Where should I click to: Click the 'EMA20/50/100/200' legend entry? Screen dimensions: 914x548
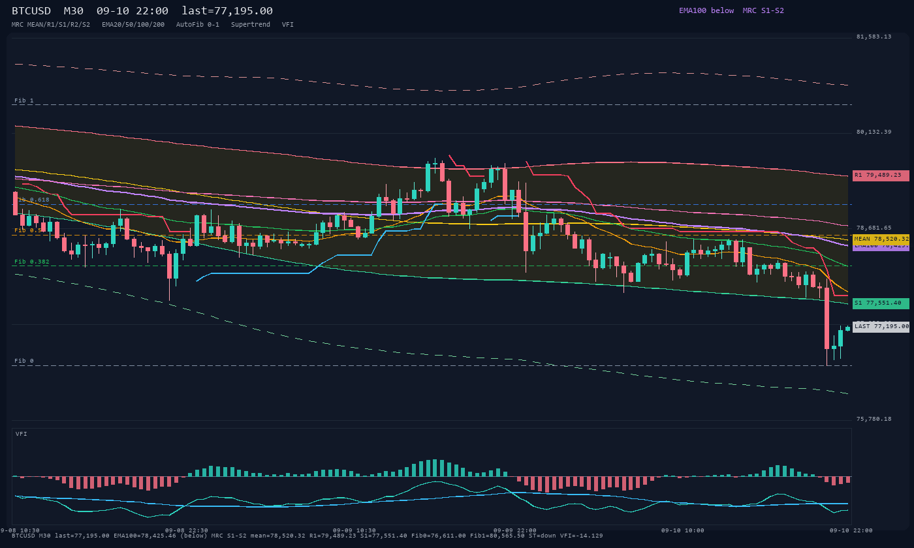coord(133,25)
